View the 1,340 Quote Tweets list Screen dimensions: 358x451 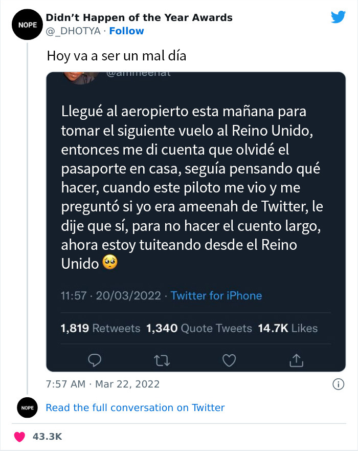(x=199, y=328)
